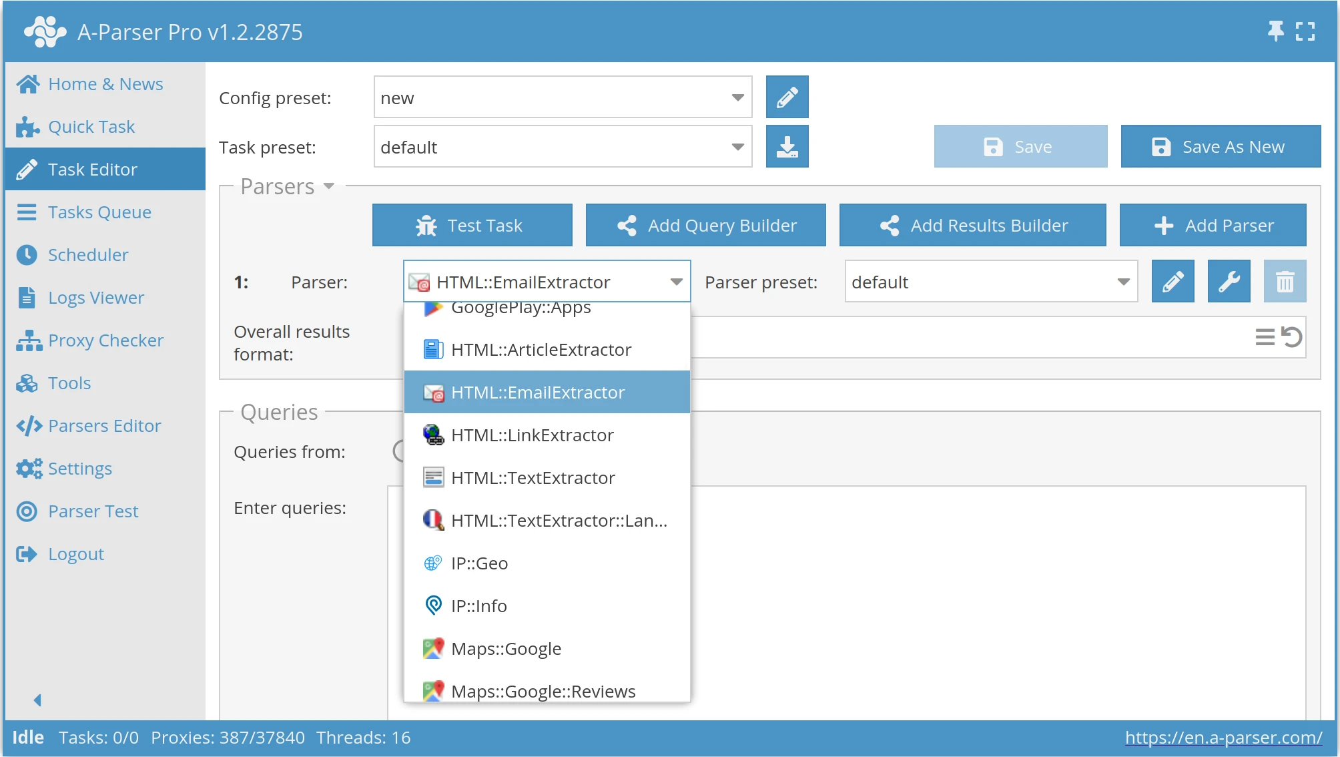Viewport: 1340px width, 757px height.
Task: Select Maps::Google in the parser list
Action: point(506,649)
